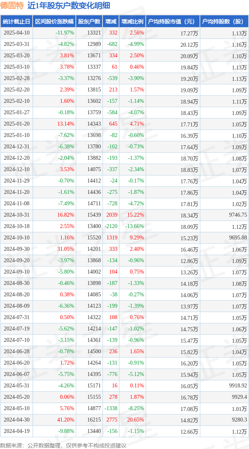
Task: Click the 41.20% price change cell
Action: click(66, 420)
